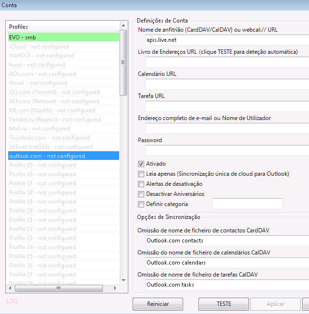Click horizontal scroll right arrow
This screenshot has height=314, width=309.
(x=115, y=289)
